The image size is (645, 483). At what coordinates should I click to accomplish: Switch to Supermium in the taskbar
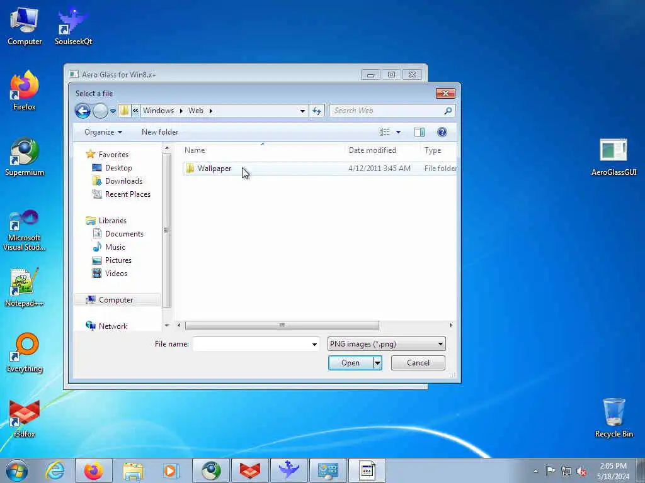[x=211, y=470]
